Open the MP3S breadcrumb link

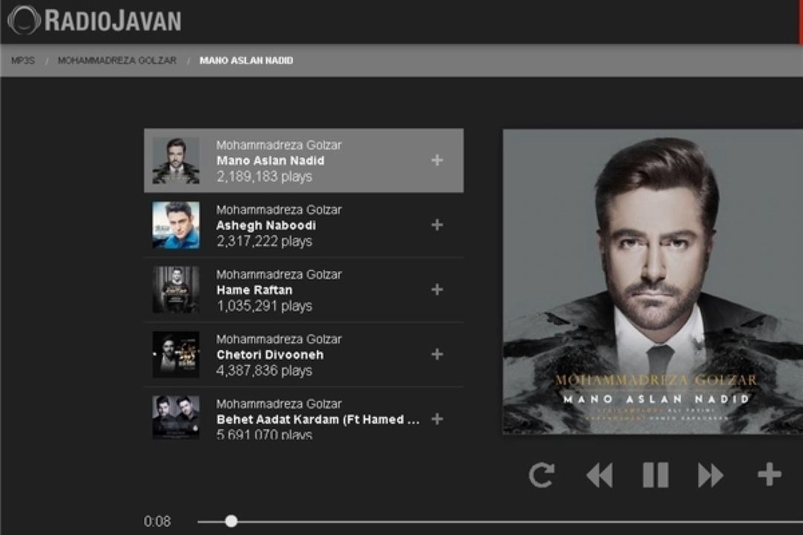23,61
